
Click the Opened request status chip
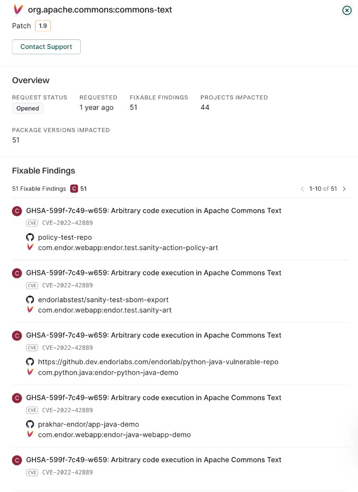(27, 108)
